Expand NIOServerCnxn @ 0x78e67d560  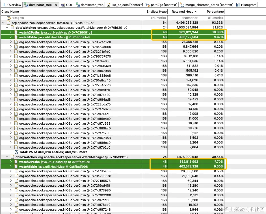pyautogui.click(x=11, y=46)
